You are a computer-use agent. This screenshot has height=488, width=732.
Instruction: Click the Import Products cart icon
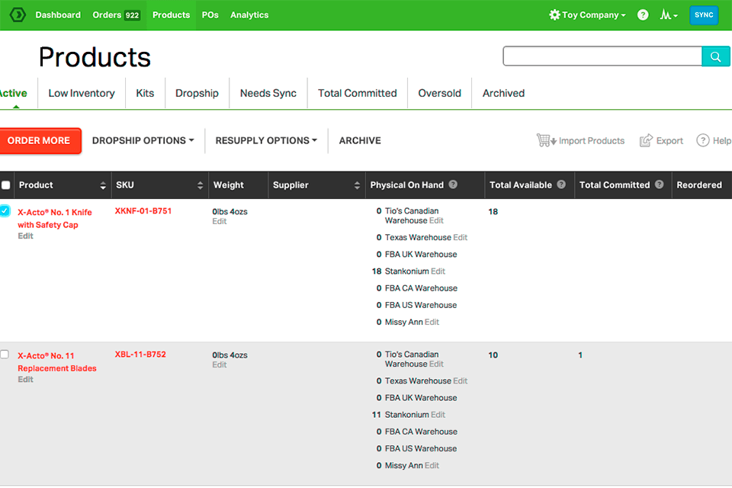pyautogui.click(x=546, y=140)
